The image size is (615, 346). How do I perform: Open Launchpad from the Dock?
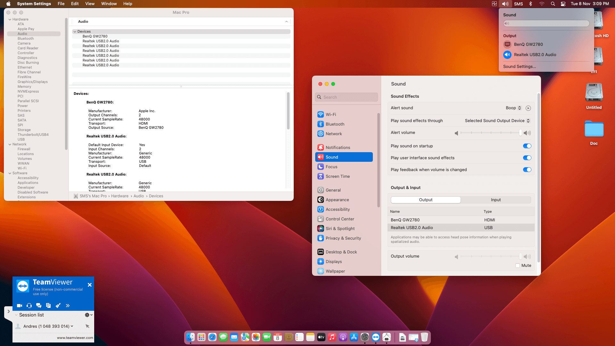(x=201, y=337)
